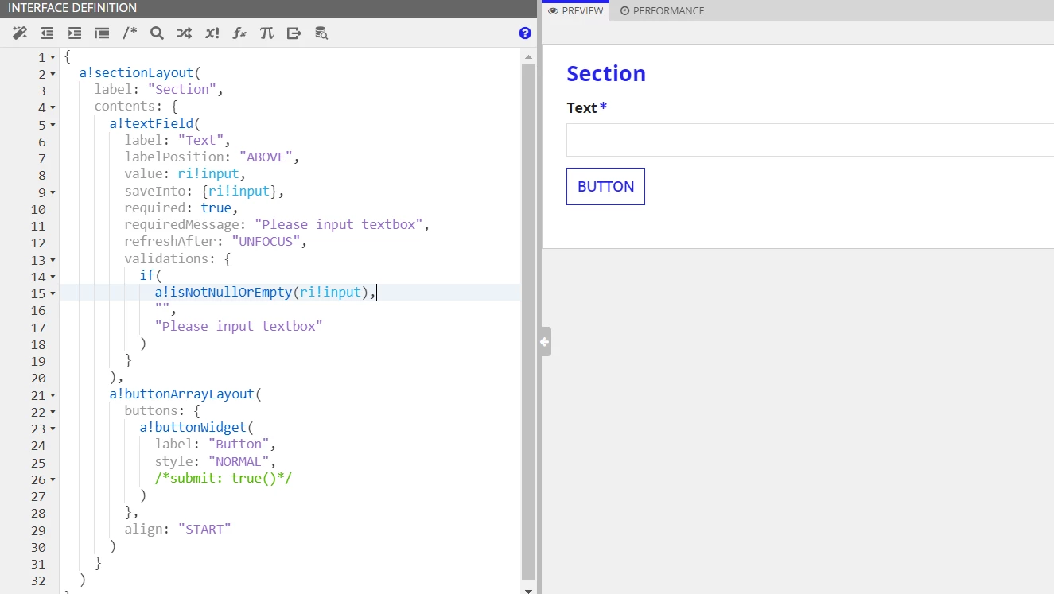Image resolution: width=1054 pixels, height=594 pixels.
Task: Collapse buttons fold at line 22
Action: coord(53,412)
